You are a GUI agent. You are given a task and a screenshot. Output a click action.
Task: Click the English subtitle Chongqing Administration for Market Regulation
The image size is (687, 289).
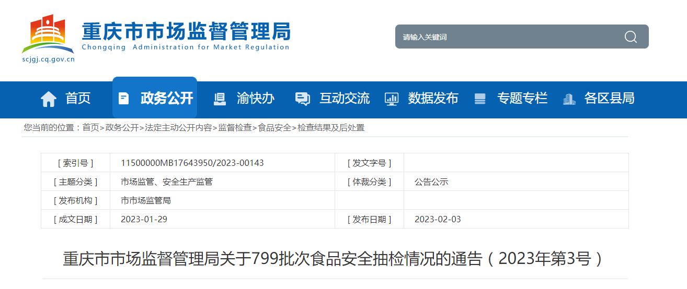(x=186, y=47)
